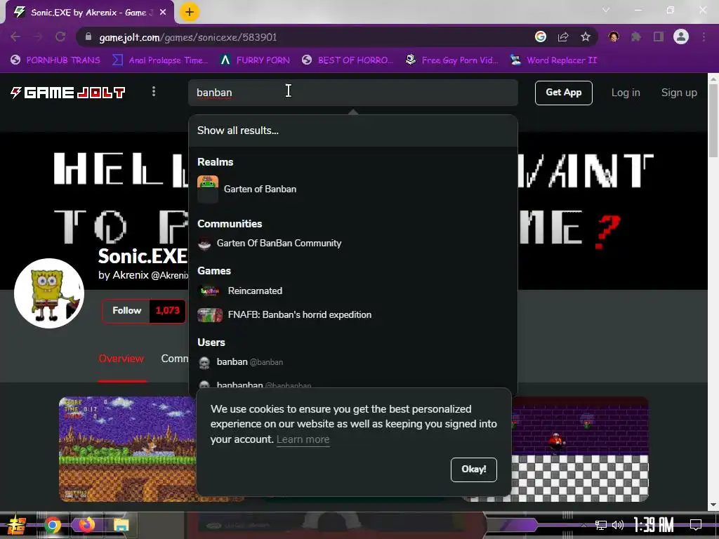Open the extensions puzzle icon

[636, 36]
